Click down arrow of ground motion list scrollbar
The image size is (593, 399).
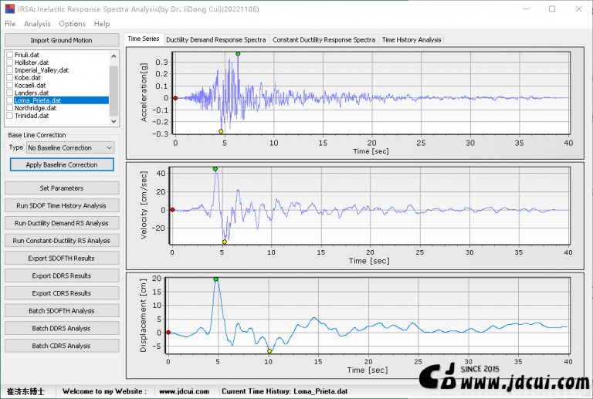pos(114,120)
